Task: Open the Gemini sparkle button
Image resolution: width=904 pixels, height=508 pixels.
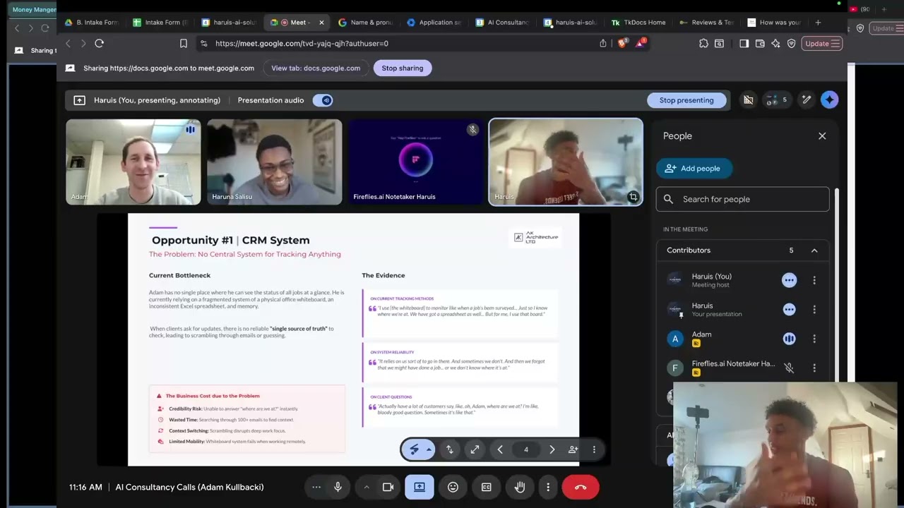Action: [x=830, y=100]
